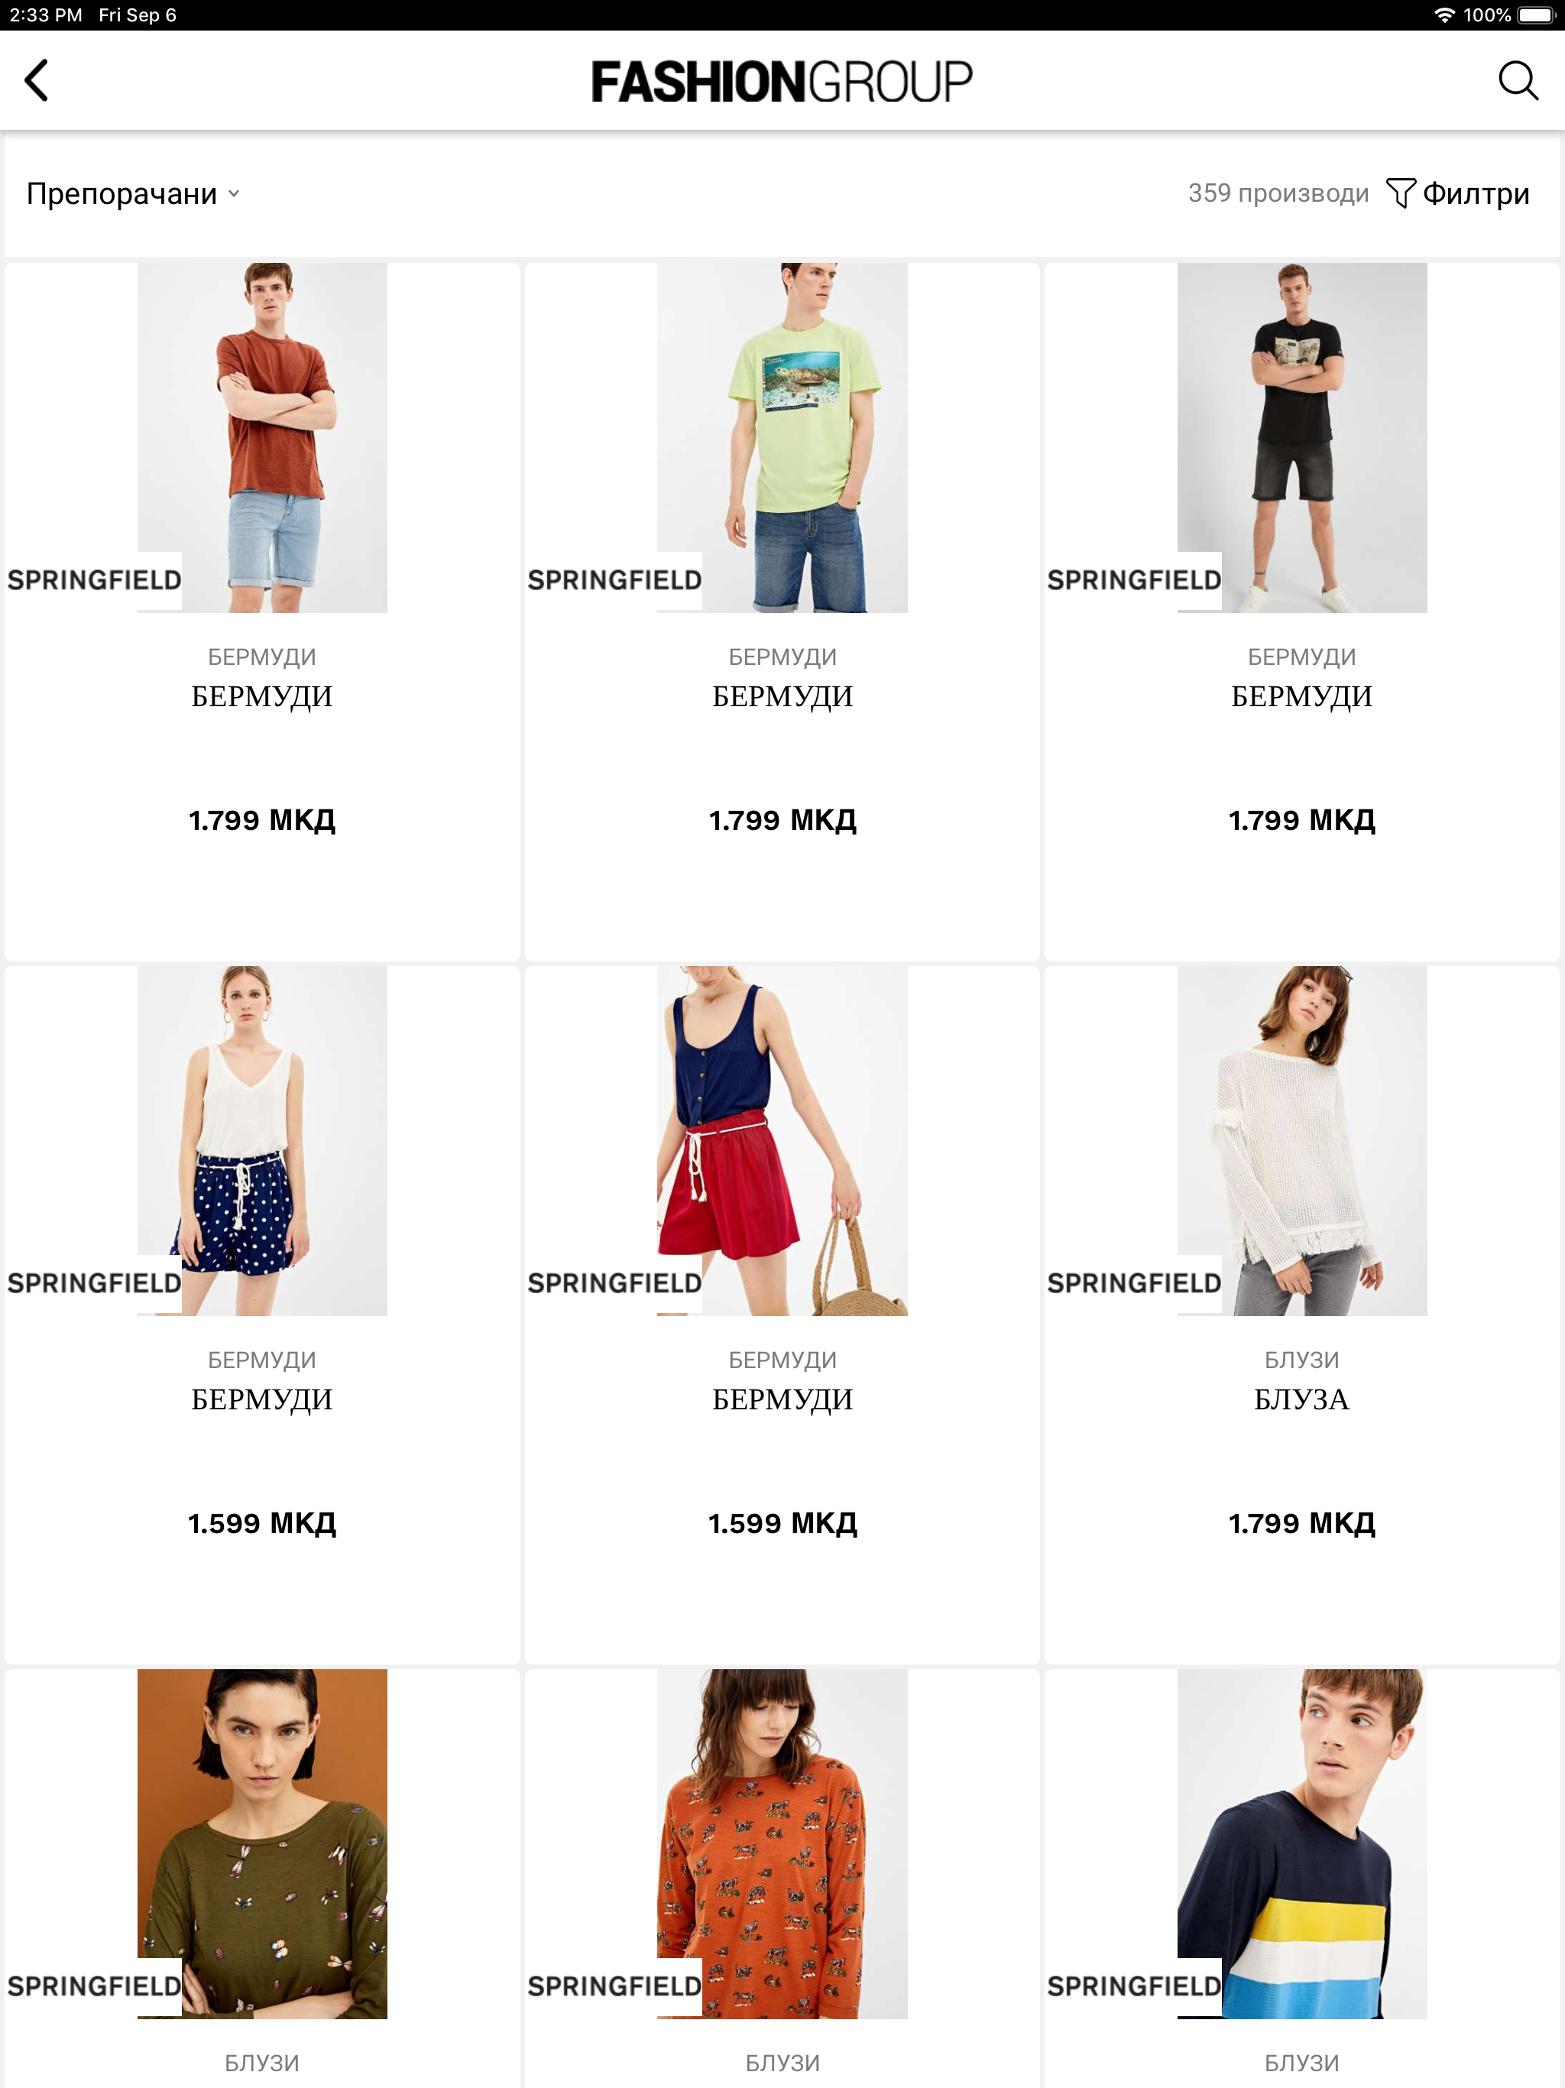Image resolution: width=1565 pixels, height=2088 pixels.
Task: Tap the funnel filter icon
Action: 1400,193
